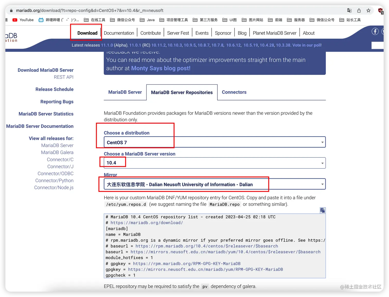389x297 pixels.
Task: Open the Release Schedule sidebar link
Action: [x=55, y=89]
